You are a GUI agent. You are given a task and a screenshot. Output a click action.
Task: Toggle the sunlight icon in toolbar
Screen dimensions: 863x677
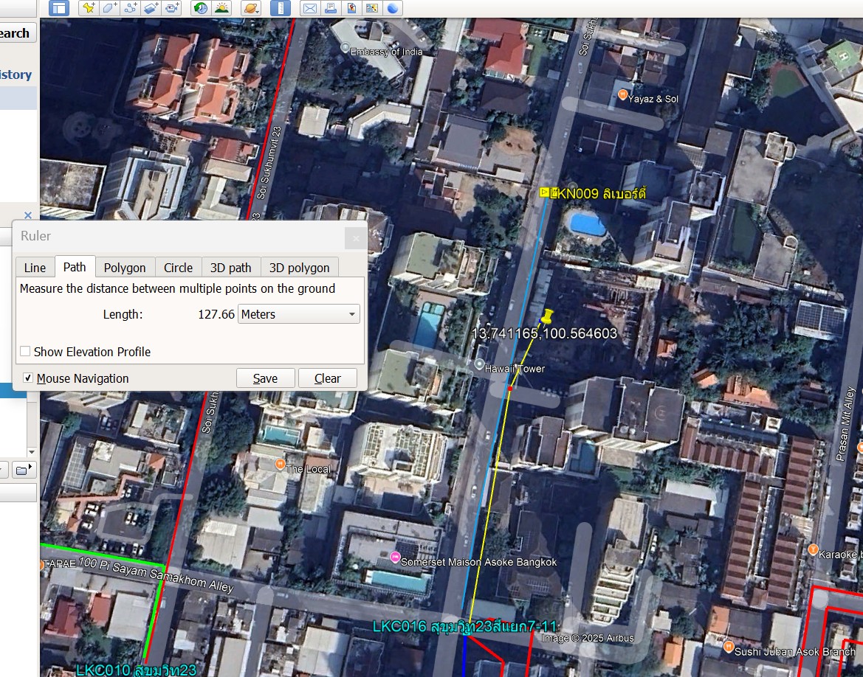pyautogui.click(x=221, y=8)
